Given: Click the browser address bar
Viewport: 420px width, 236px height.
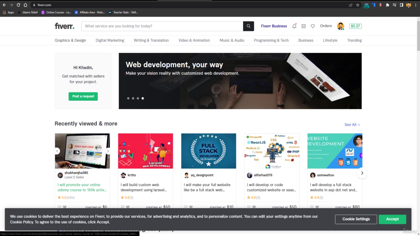Looking at the screenshot, I should pyautogui.click(x=190, y=5).
